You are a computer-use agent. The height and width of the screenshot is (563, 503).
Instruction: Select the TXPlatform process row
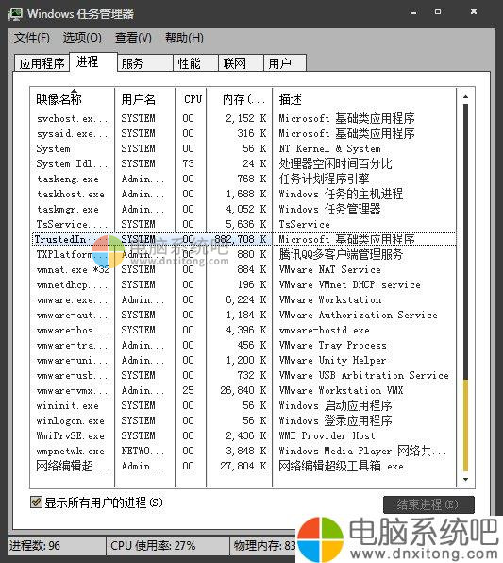pyautogui.click(x=243, y=254)
